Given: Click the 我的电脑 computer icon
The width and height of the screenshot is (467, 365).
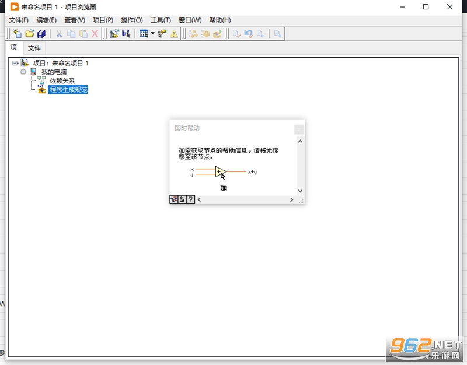Looking at the screenshot, I should tap(33, 72).
